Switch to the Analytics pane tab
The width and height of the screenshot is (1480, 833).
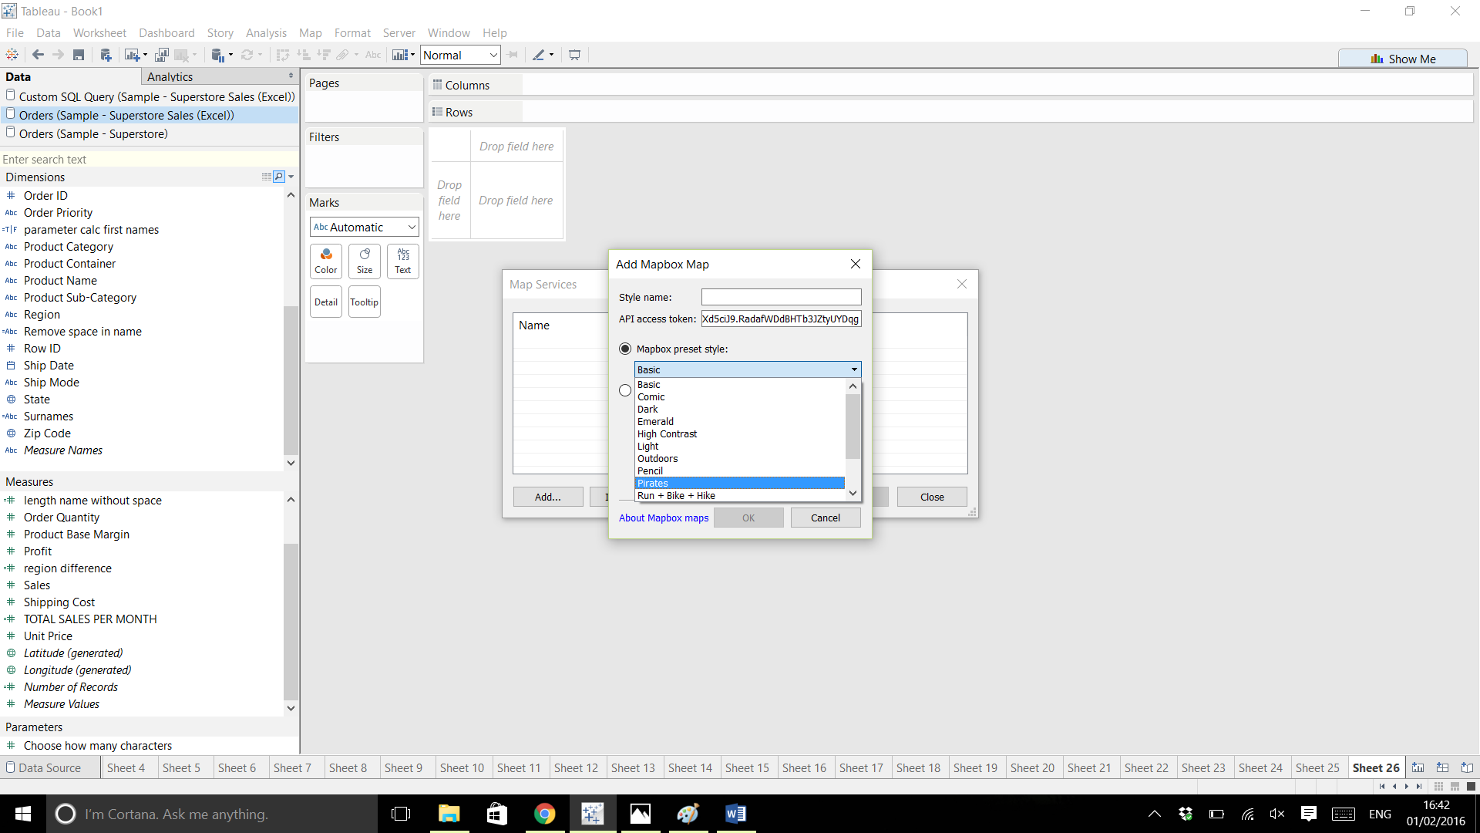coord(170,76)
